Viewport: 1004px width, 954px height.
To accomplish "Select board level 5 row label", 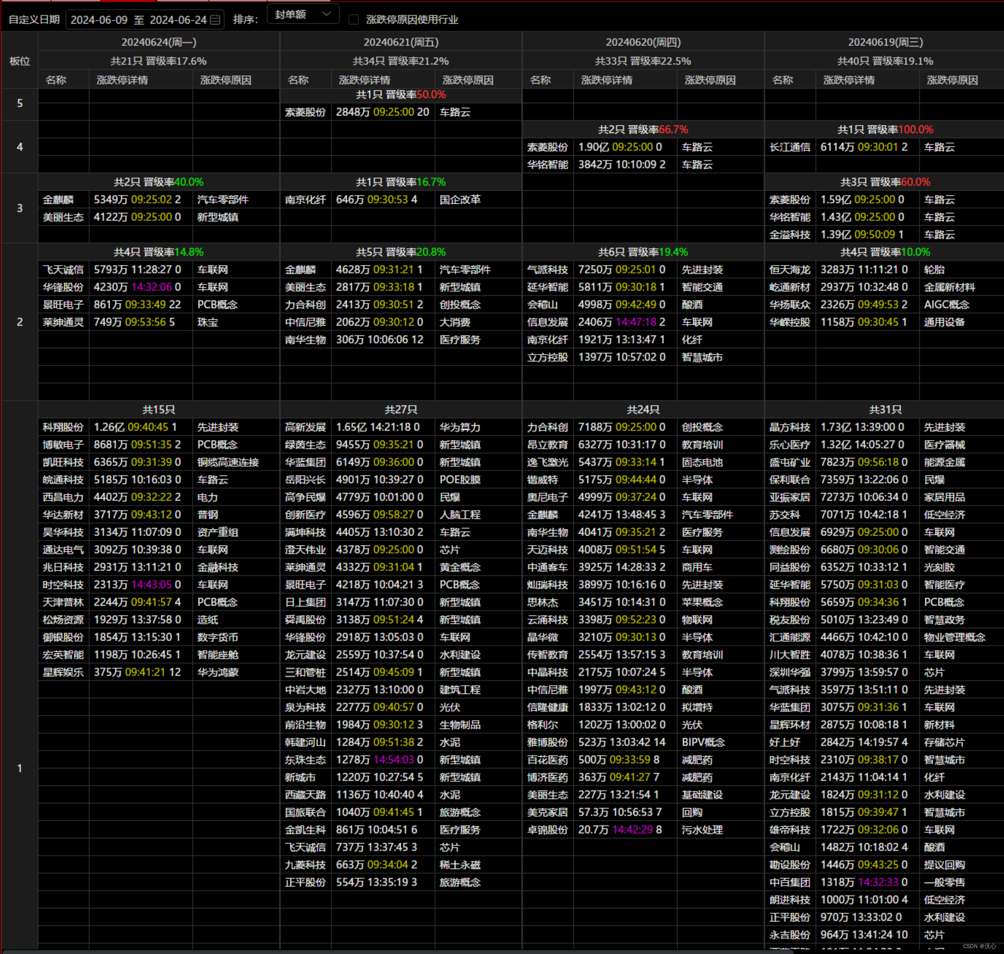I will [20, 103].
